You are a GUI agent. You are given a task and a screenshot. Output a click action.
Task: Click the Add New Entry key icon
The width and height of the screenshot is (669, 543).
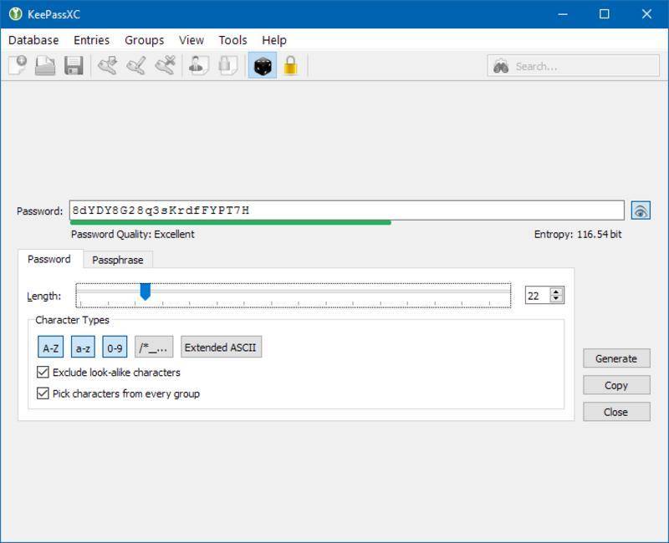[107, 66]
